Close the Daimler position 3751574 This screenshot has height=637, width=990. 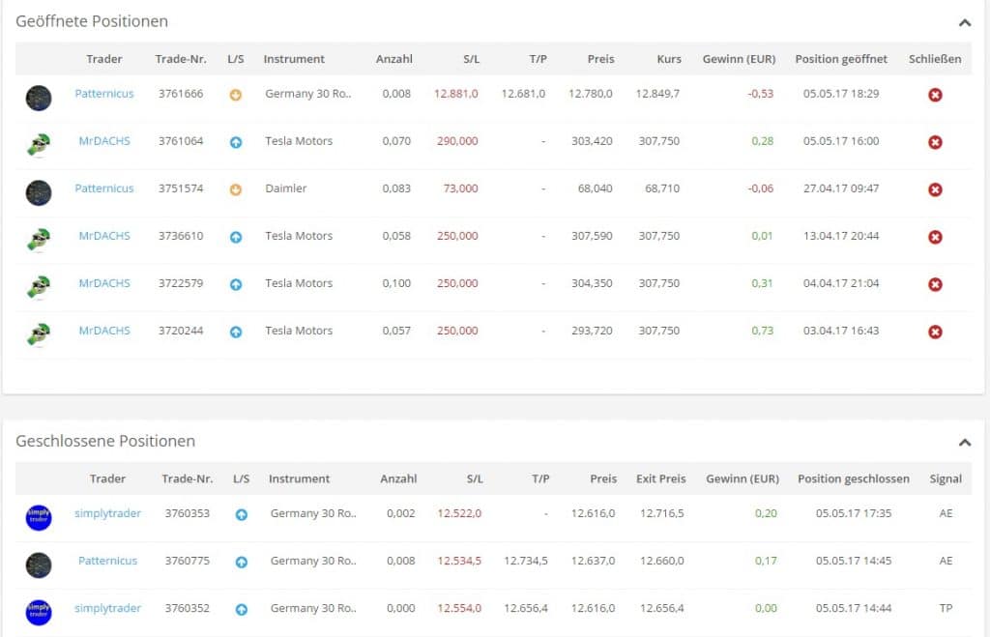tap(935, 189)
